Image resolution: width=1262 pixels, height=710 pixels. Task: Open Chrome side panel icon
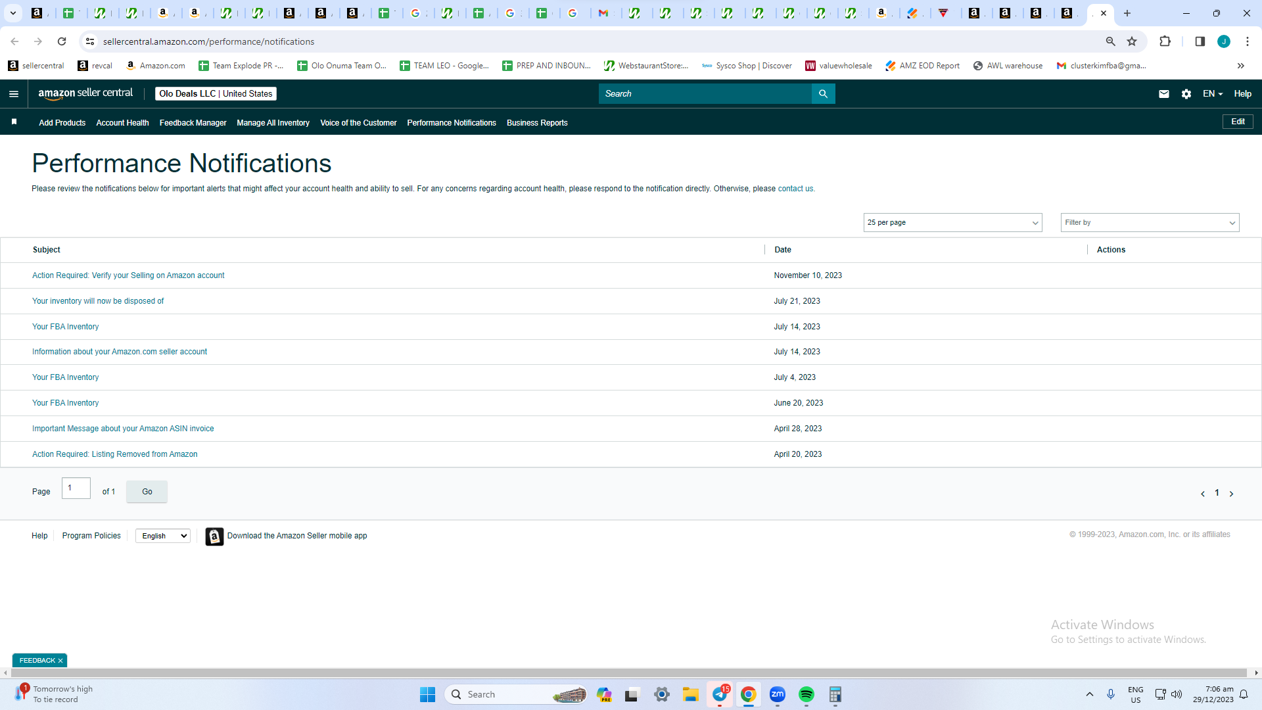click(1200, 41)
